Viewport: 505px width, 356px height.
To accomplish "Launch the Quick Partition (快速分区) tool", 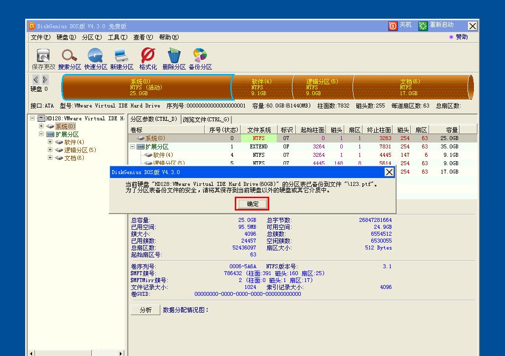I will tap(96, 55).
